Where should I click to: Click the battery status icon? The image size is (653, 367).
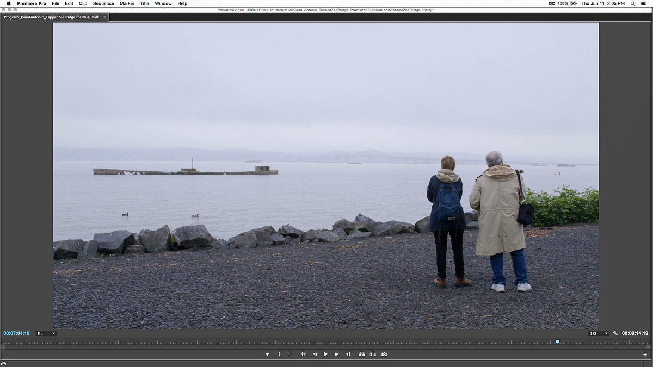point(572,3)
